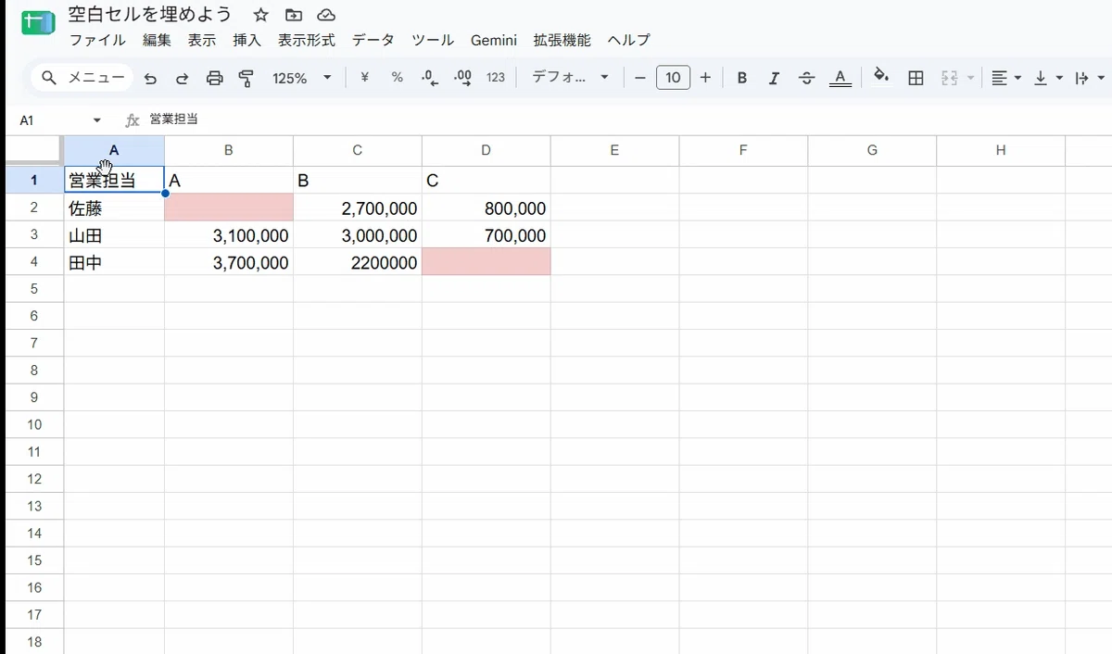
Task: Open the text wrapping dropdown
Action: click(x=1088, y=78)
